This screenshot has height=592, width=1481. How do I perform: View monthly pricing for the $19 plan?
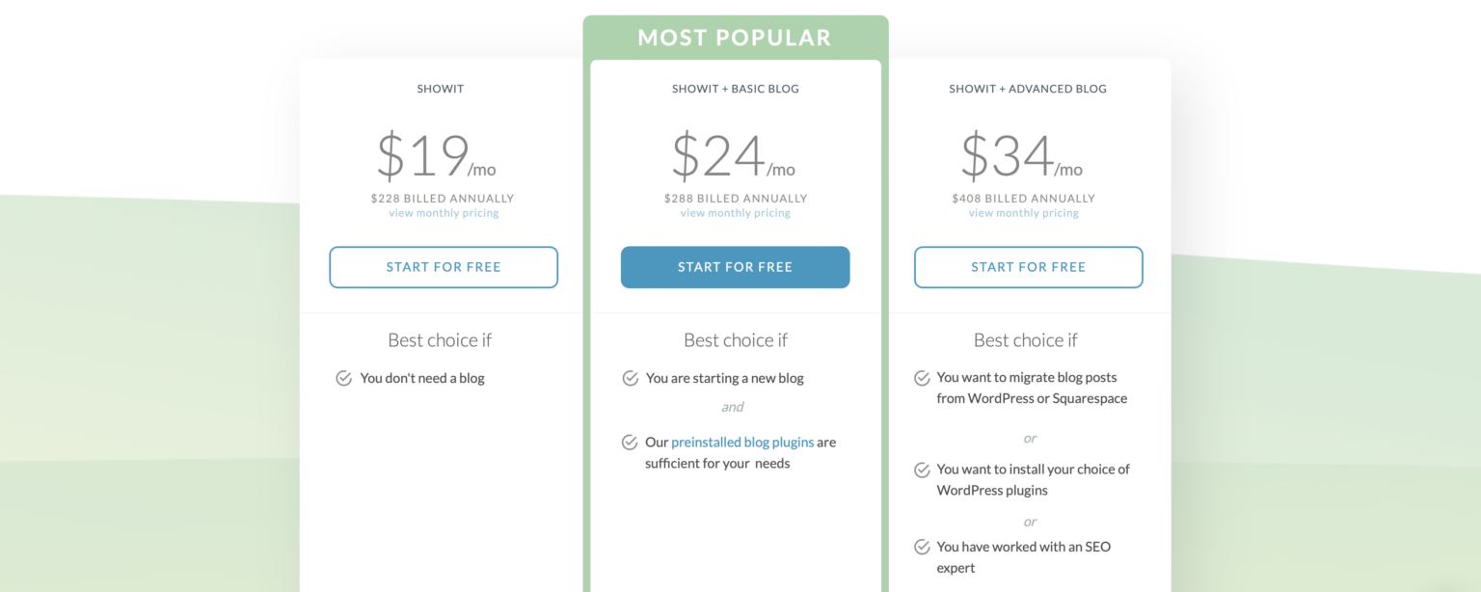click(444, 213)
